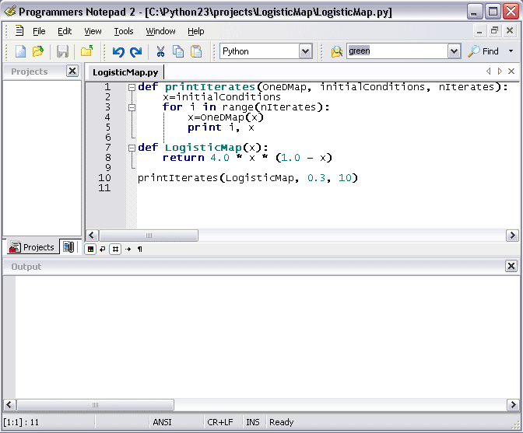Click the Paste clipboard icon
The width and height of the screenshot is (523, 433).
coord(196,51)
